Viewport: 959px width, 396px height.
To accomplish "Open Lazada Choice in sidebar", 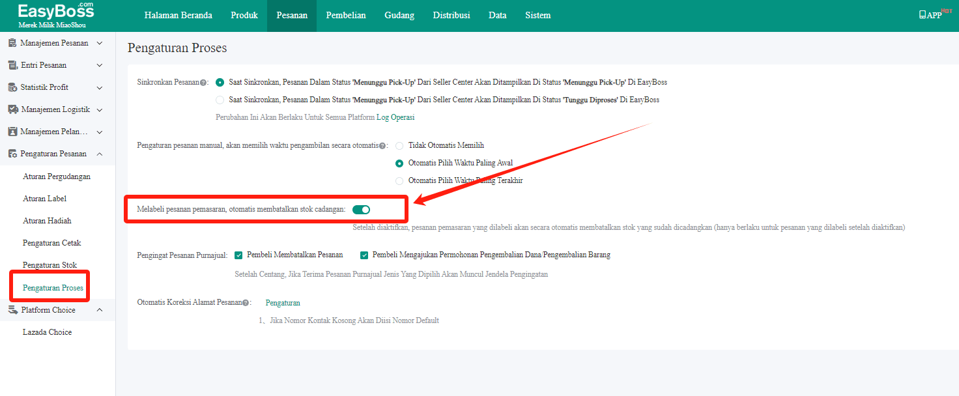I will pyautogui.click(x=48, y=332).
